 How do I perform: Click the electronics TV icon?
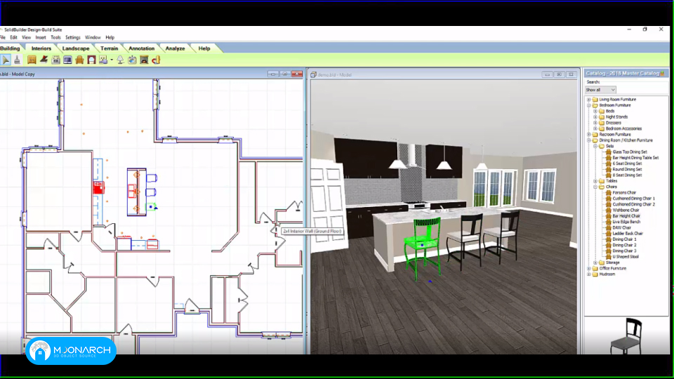[x=67, y=60]
